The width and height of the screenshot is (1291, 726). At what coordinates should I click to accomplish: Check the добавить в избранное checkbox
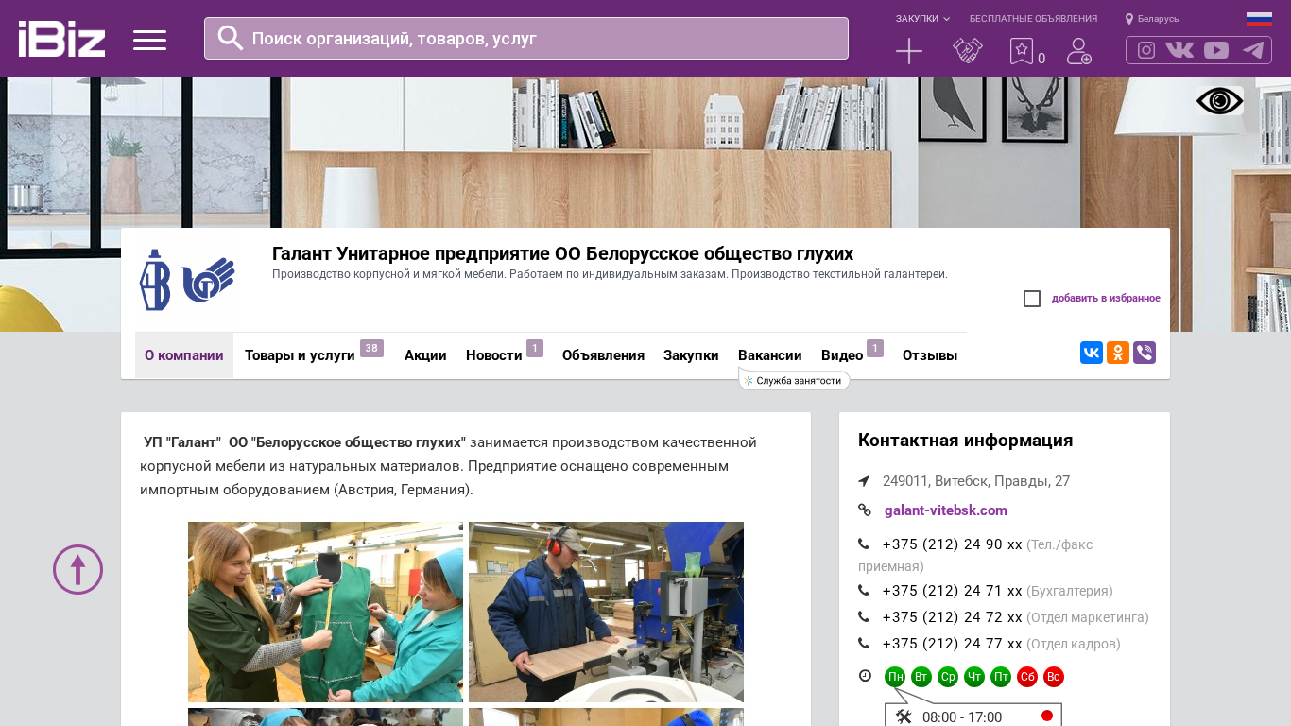coord(1032,299)
